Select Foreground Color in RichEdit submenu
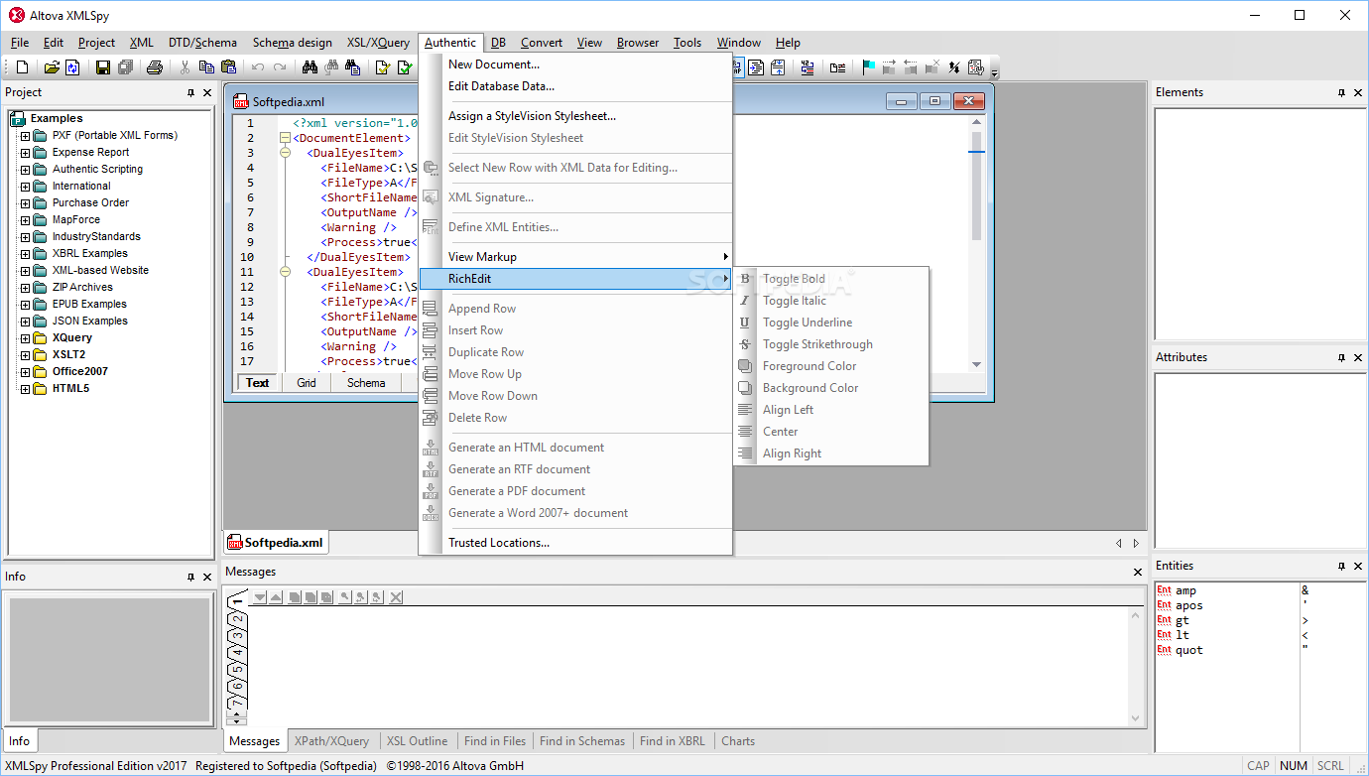The height and width of the screenshot is (776, 1369). [x=831, y=366]
